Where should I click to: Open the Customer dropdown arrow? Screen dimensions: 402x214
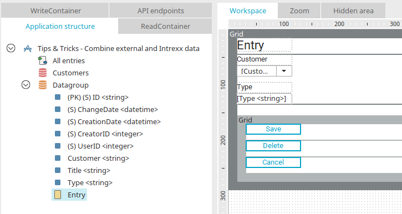(284, 71)
